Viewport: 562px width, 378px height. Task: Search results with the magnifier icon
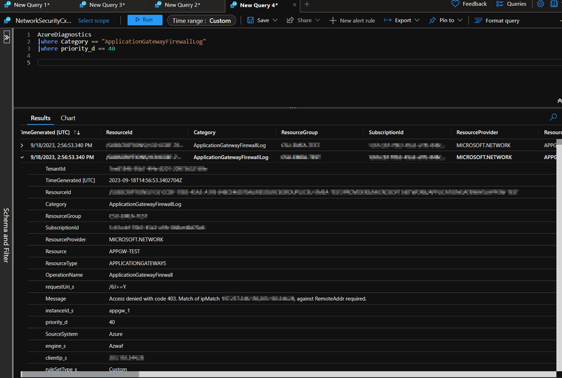[x=553, y=117]
